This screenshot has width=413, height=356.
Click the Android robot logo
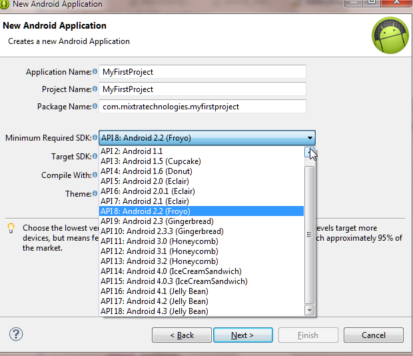point(390,35)
